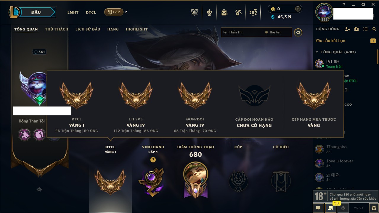Open the Loot hextech crafting icon
The image size is (379, 213).
[238, 12]
